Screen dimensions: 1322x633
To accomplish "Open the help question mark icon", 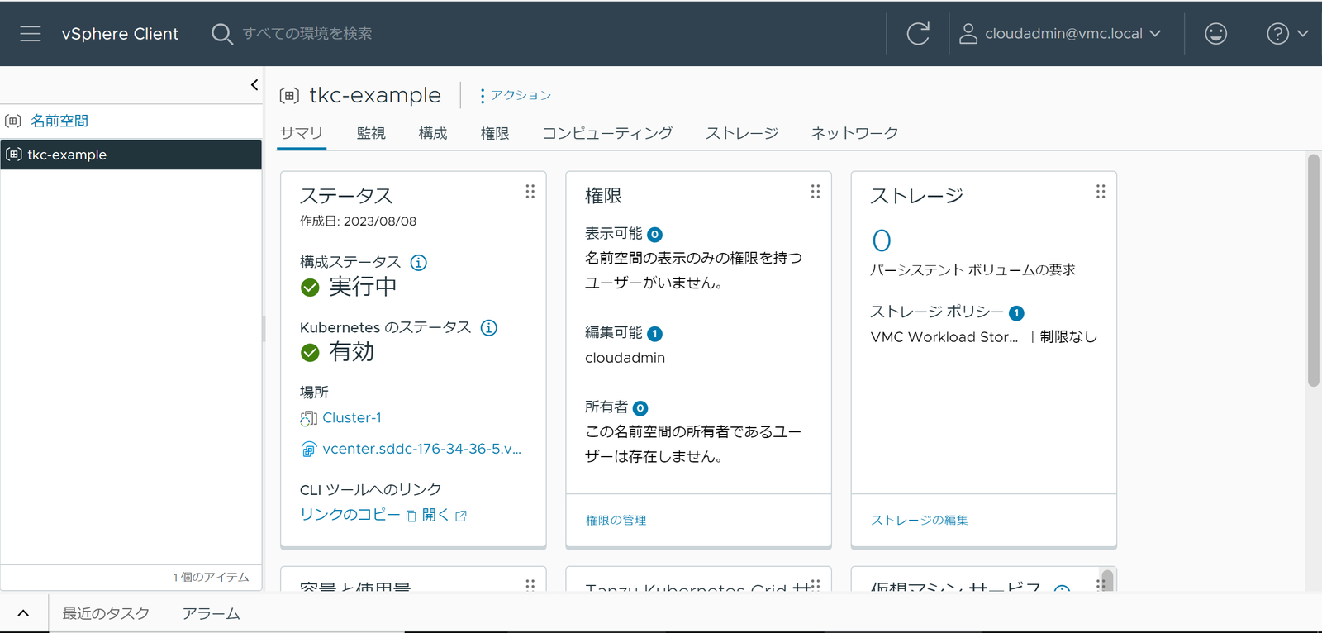I will click(x=1277, y=34).
